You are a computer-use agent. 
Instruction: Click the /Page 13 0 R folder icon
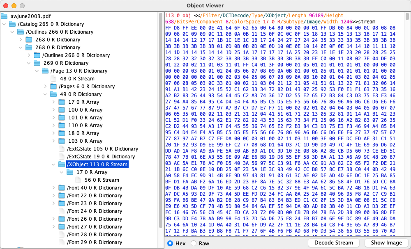(x=45, y=71)
